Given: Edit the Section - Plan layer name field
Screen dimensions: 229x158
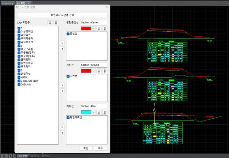Looking at the screenshot, I should click(x=94, y=106).
